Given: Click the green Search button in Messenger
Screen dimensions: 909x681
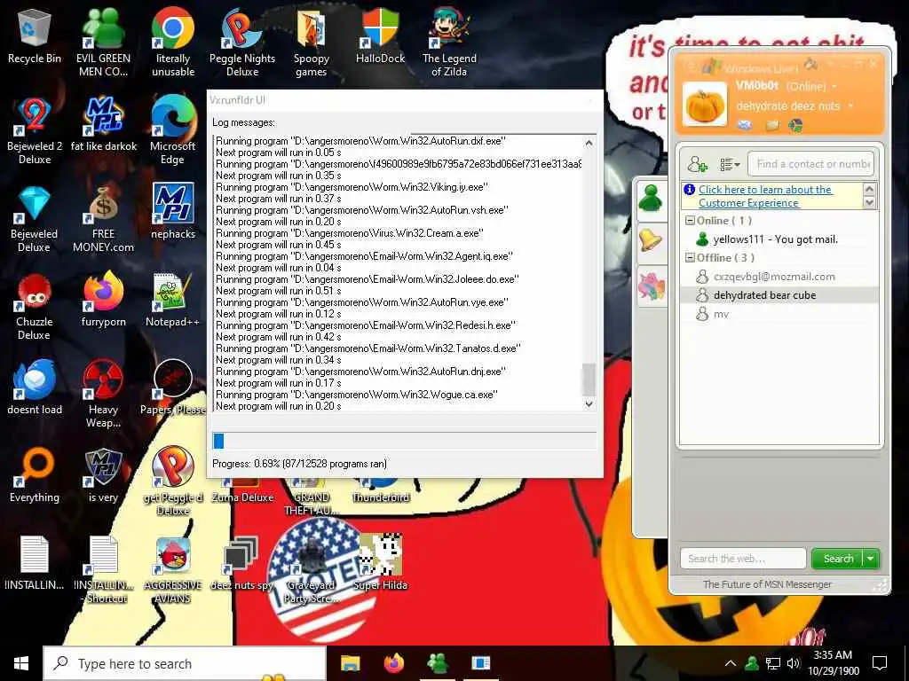Looking at the screenshot, I should pyautogui.click(x=838, y=559).
